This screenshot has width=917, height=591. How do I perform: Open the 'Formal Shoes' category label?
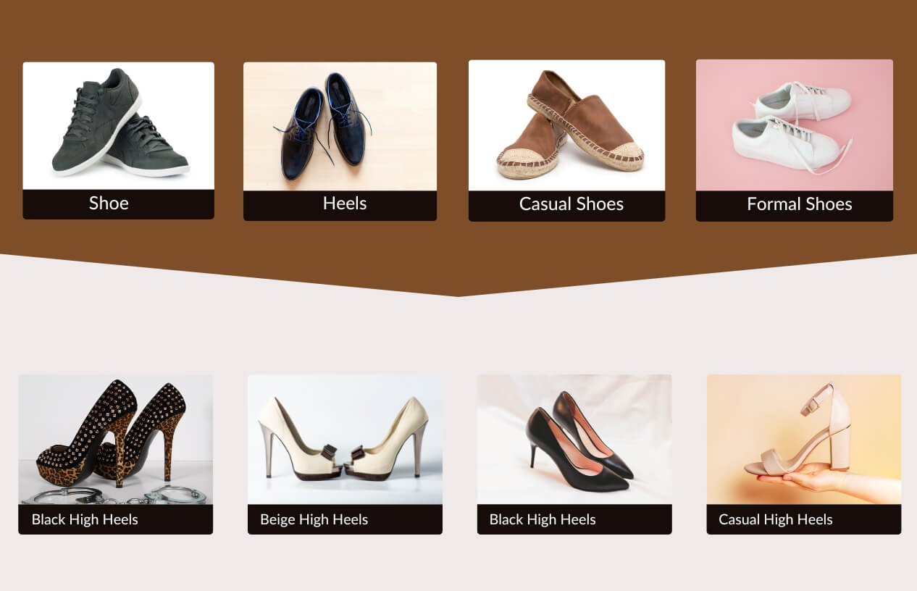click(799, 204)
